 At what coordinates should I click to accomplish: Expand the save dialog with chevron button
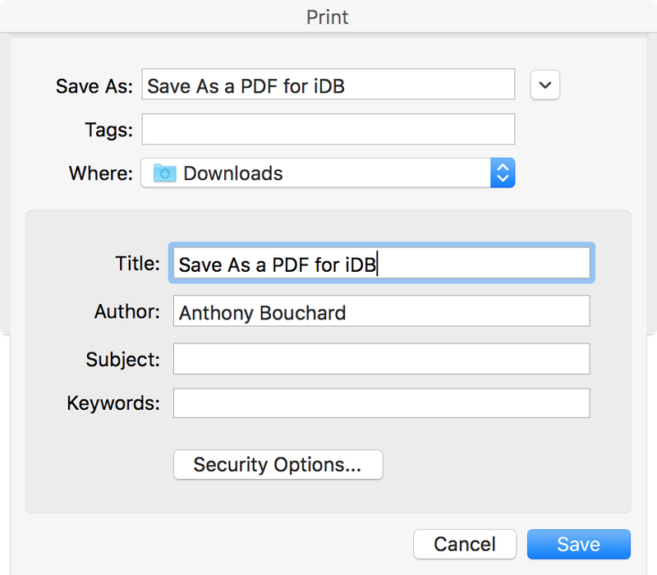click(544, 85)
